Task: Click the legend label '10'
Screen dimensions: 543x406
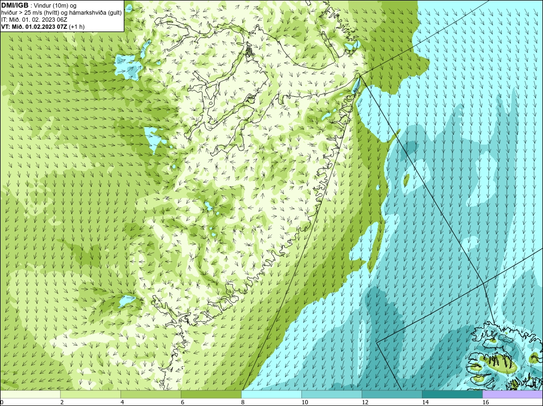Action: tap(305, 402)
